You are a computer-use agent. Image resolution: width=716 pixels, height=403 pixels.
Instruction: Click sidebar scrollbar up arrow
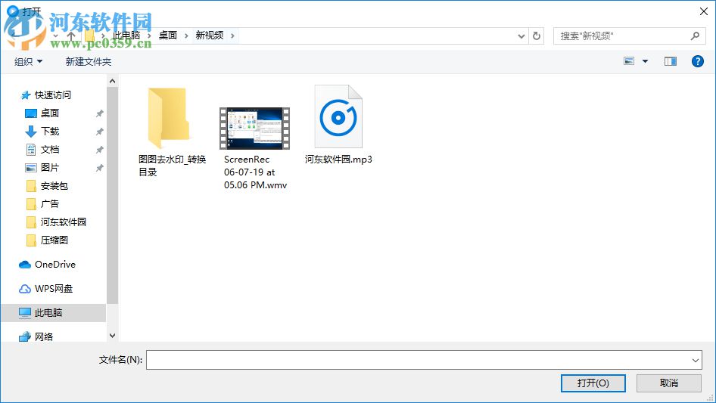coord(112,81)
